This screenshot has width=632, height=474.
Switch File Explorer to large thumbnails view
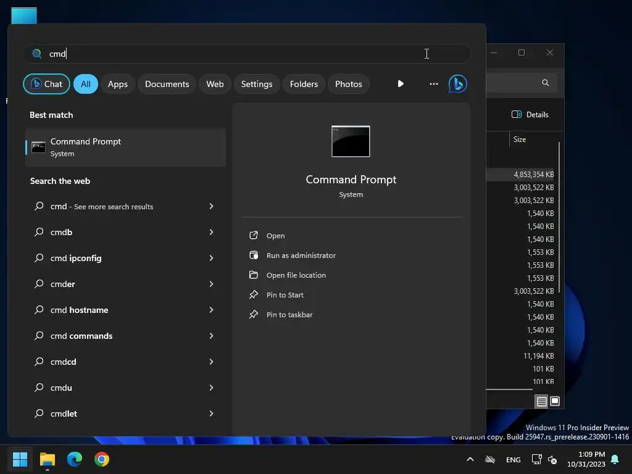pyautogui.click(x=555, y=401)
